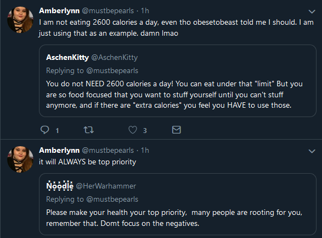
Task: Click the reply icon on the first tweet
Action: [x=45, y=130]
